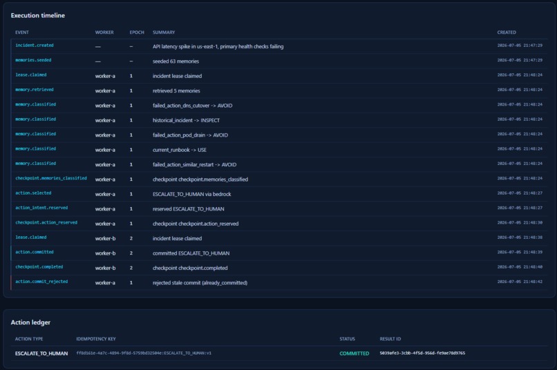This screenshot has height=370, width=557.
Task: Click summary 'failed_action_dns_cutover -> AVOID'
Action: (x=193, y=106)
